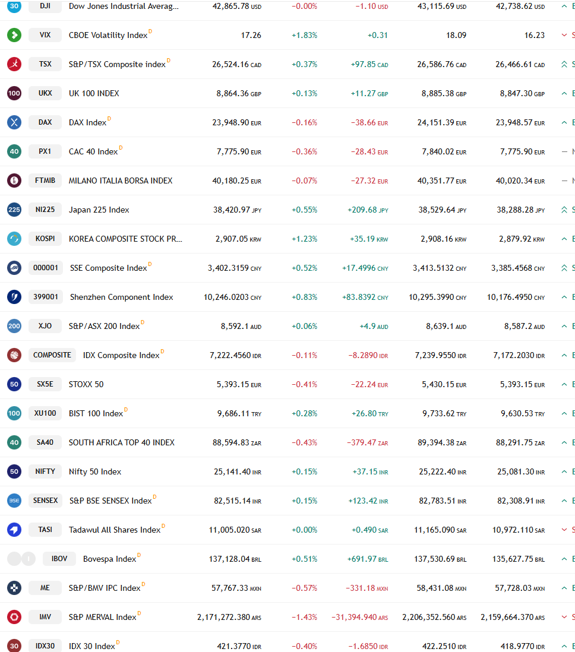Open the XU100 ticker symbol badge
Viewport: 575px width, 652px height.
(x=45, y=413)
